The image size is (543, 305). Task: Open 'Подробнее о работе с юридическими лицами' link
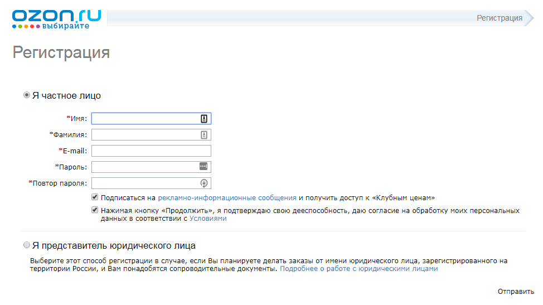358,269
